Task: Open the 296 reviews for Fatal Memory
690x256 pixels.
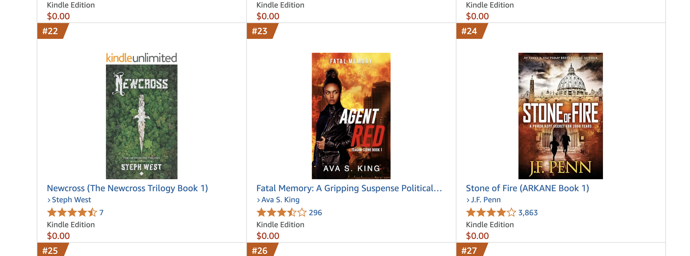Action: coord(315,213)
